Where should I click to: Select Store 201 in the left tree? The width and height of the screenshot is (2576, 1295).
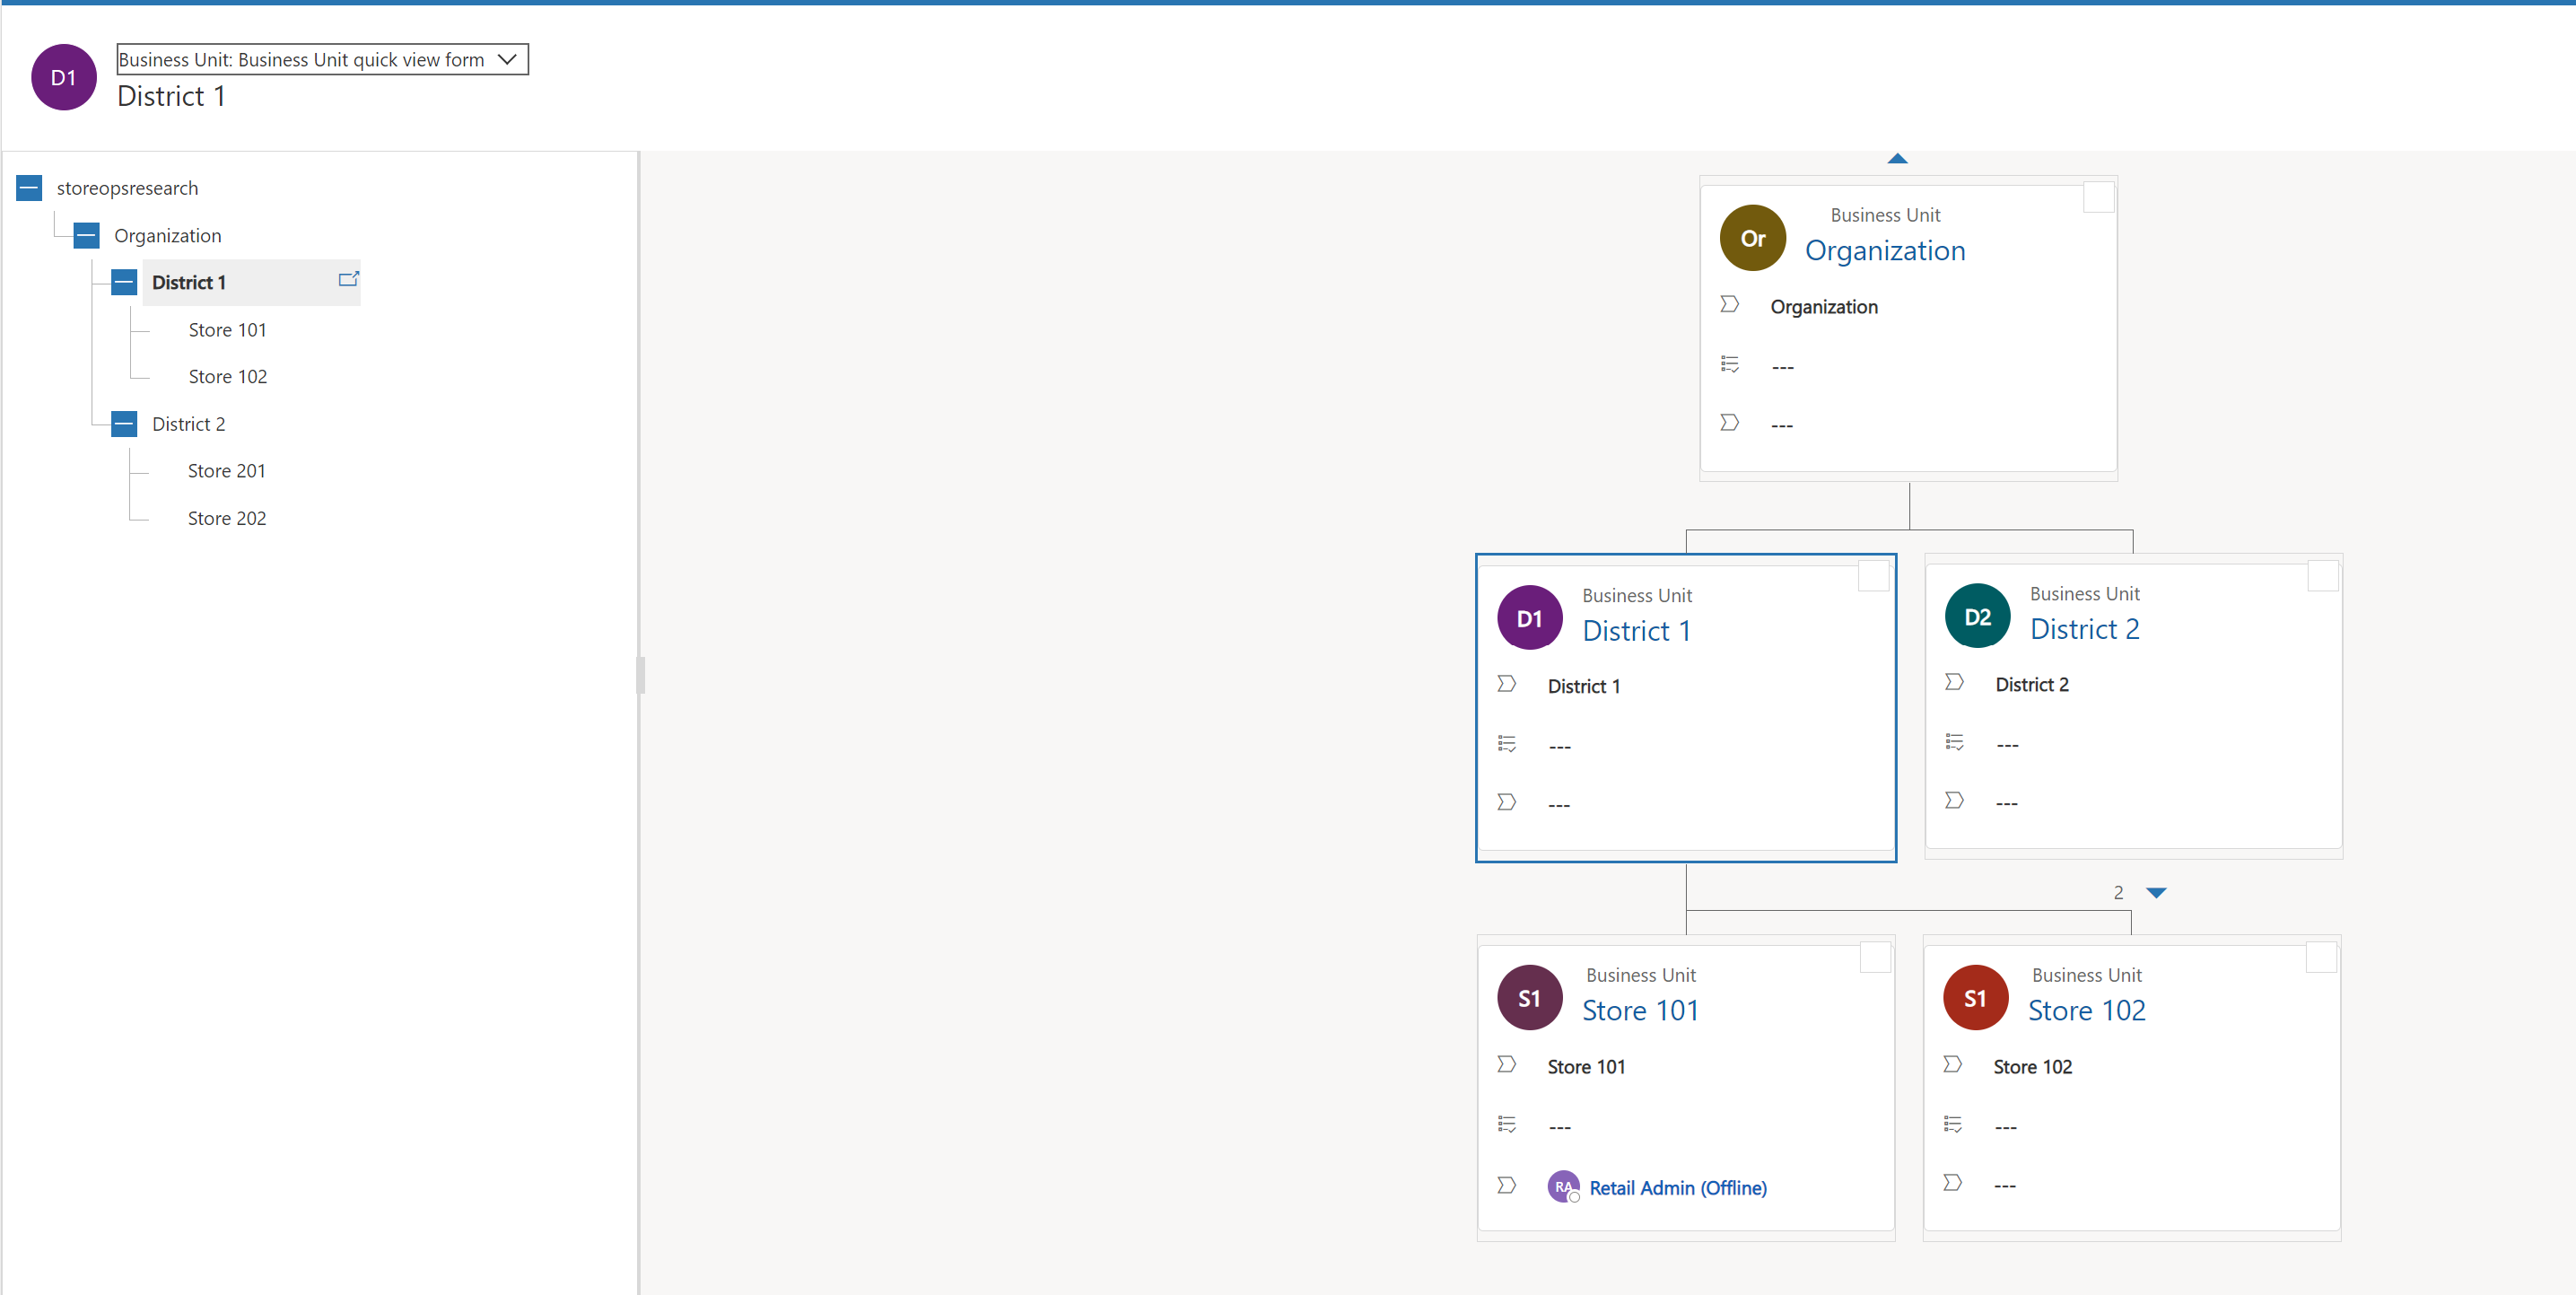(228, 471)
